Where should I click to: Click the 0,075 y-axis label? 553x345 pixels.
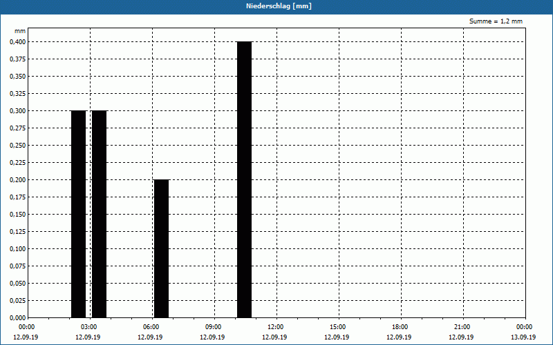[18, 266]
